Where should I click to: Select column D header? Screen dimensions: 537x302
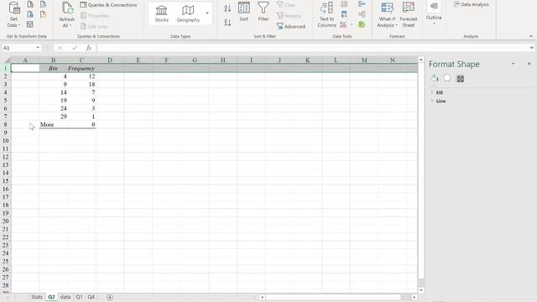[110, 60]
